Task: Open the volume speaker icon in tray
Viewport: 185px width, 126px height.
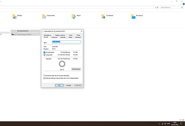Action: tap(165, 124)
